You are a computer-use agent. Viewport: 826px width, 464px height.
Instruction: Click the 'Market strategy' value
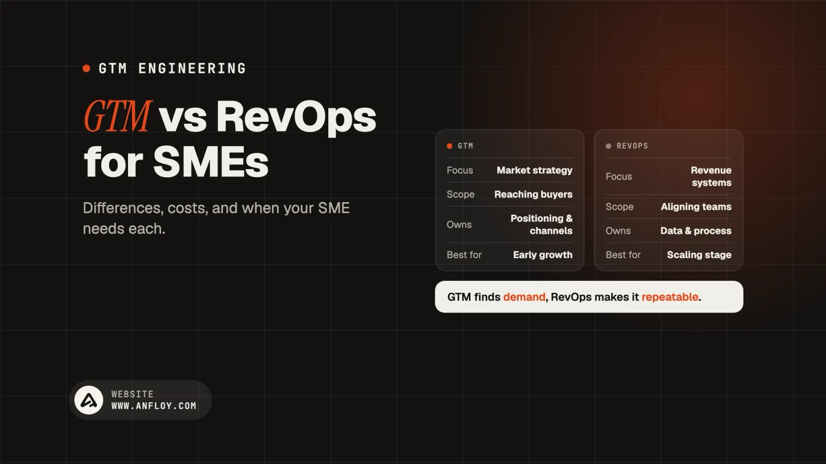(x=534, y=170)
